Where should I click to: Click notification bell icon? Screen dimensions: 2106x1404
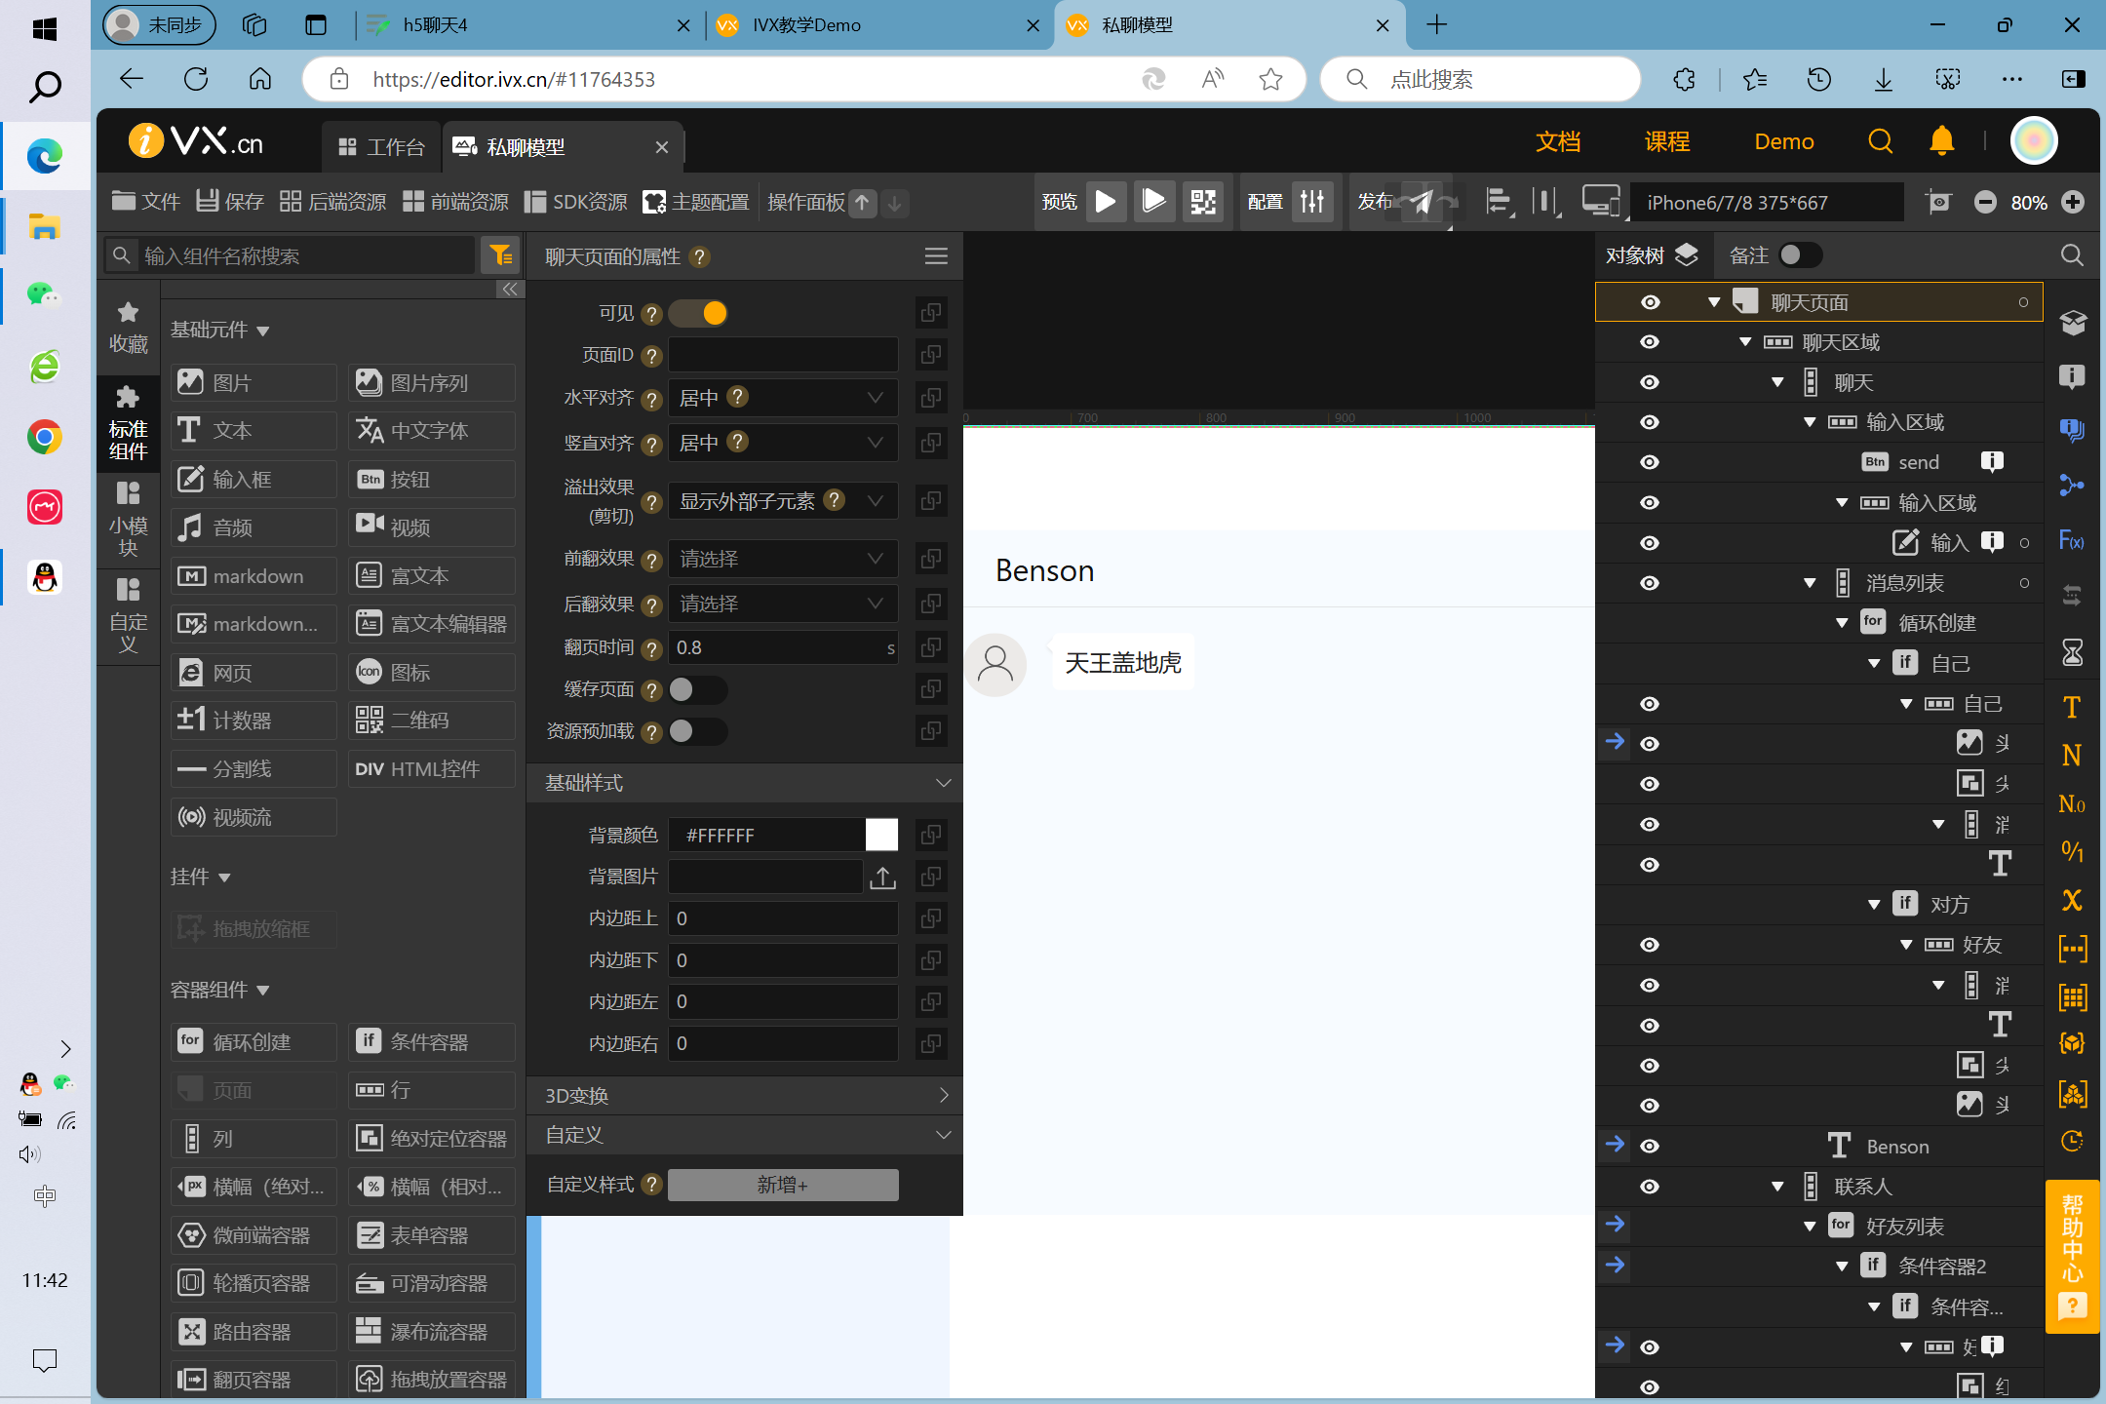[1941, 141]
